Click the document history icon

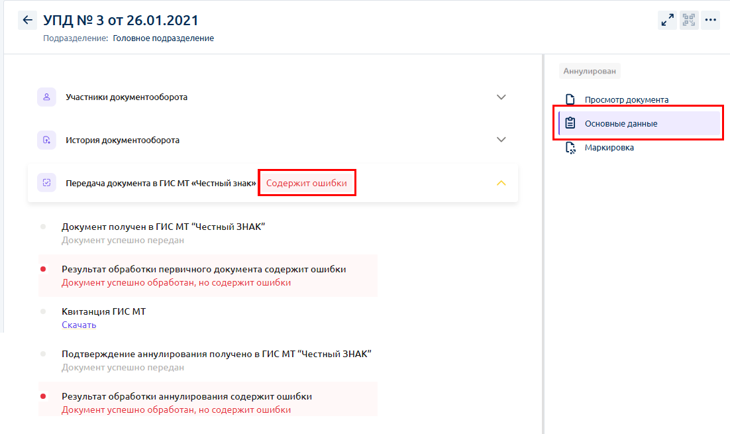pos(46,140)
